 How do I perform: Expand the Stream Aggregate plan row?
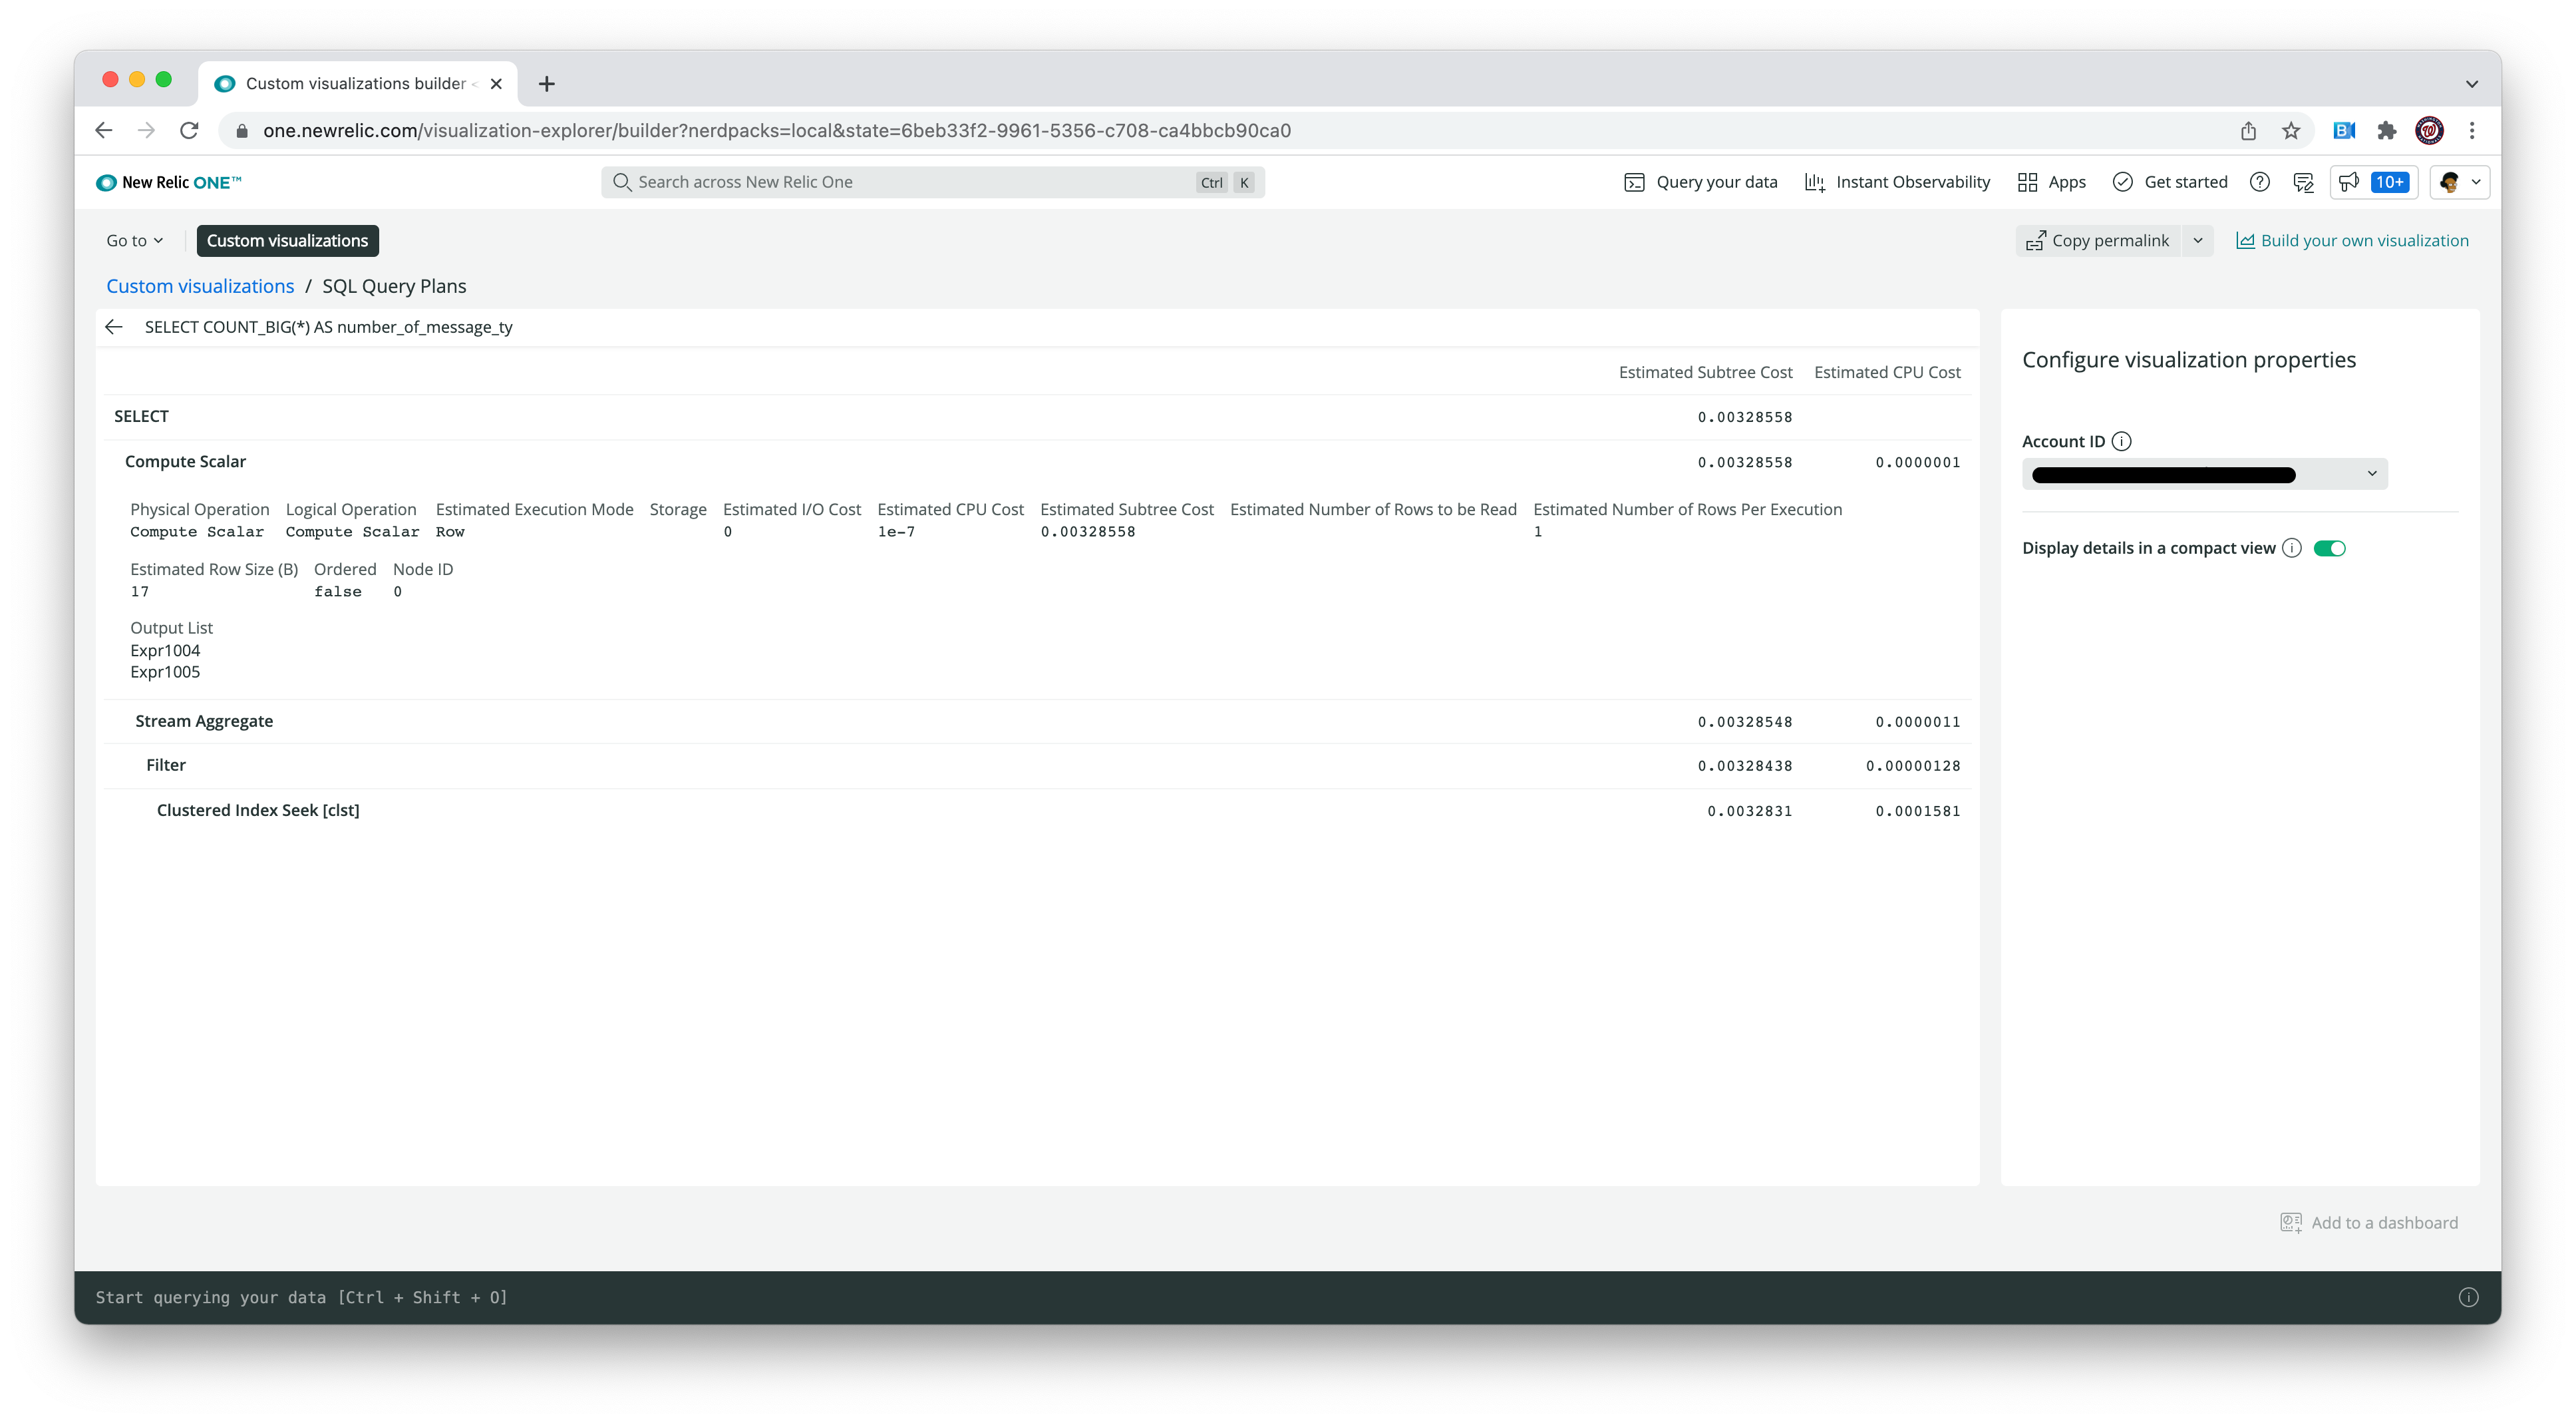pos(204,721)
